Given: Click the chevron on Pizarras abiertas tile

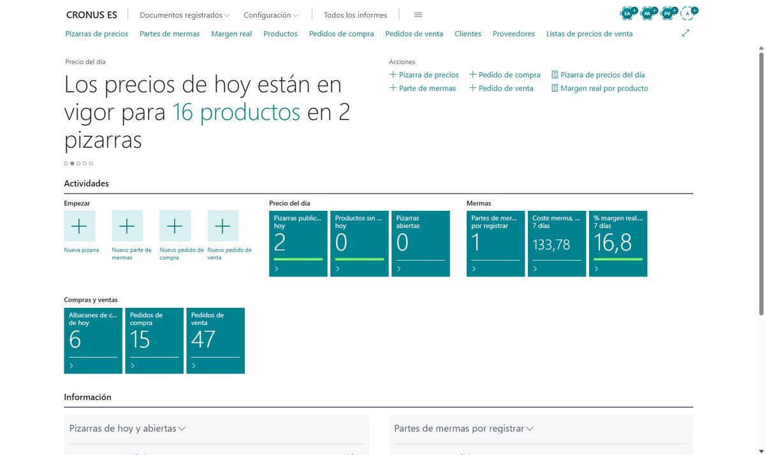Looking at the screenshot, I should 399,269.
